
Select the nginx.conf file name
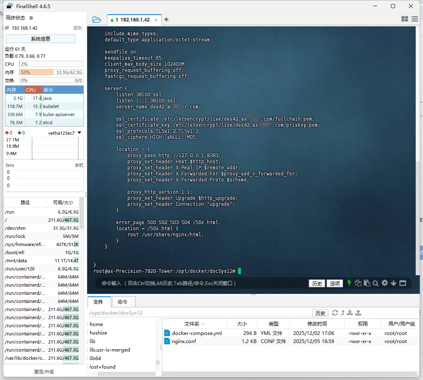pyautogui.click(x=184, y=341)
